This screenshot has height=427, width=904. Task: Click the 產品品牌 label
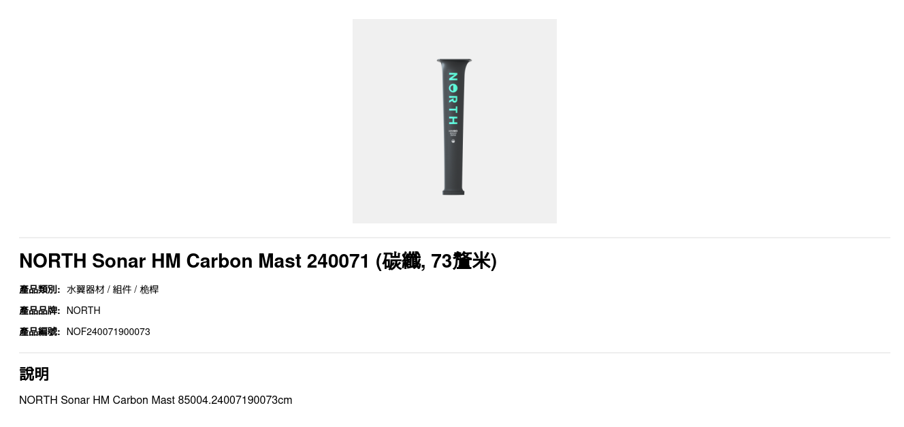[39, 311]
